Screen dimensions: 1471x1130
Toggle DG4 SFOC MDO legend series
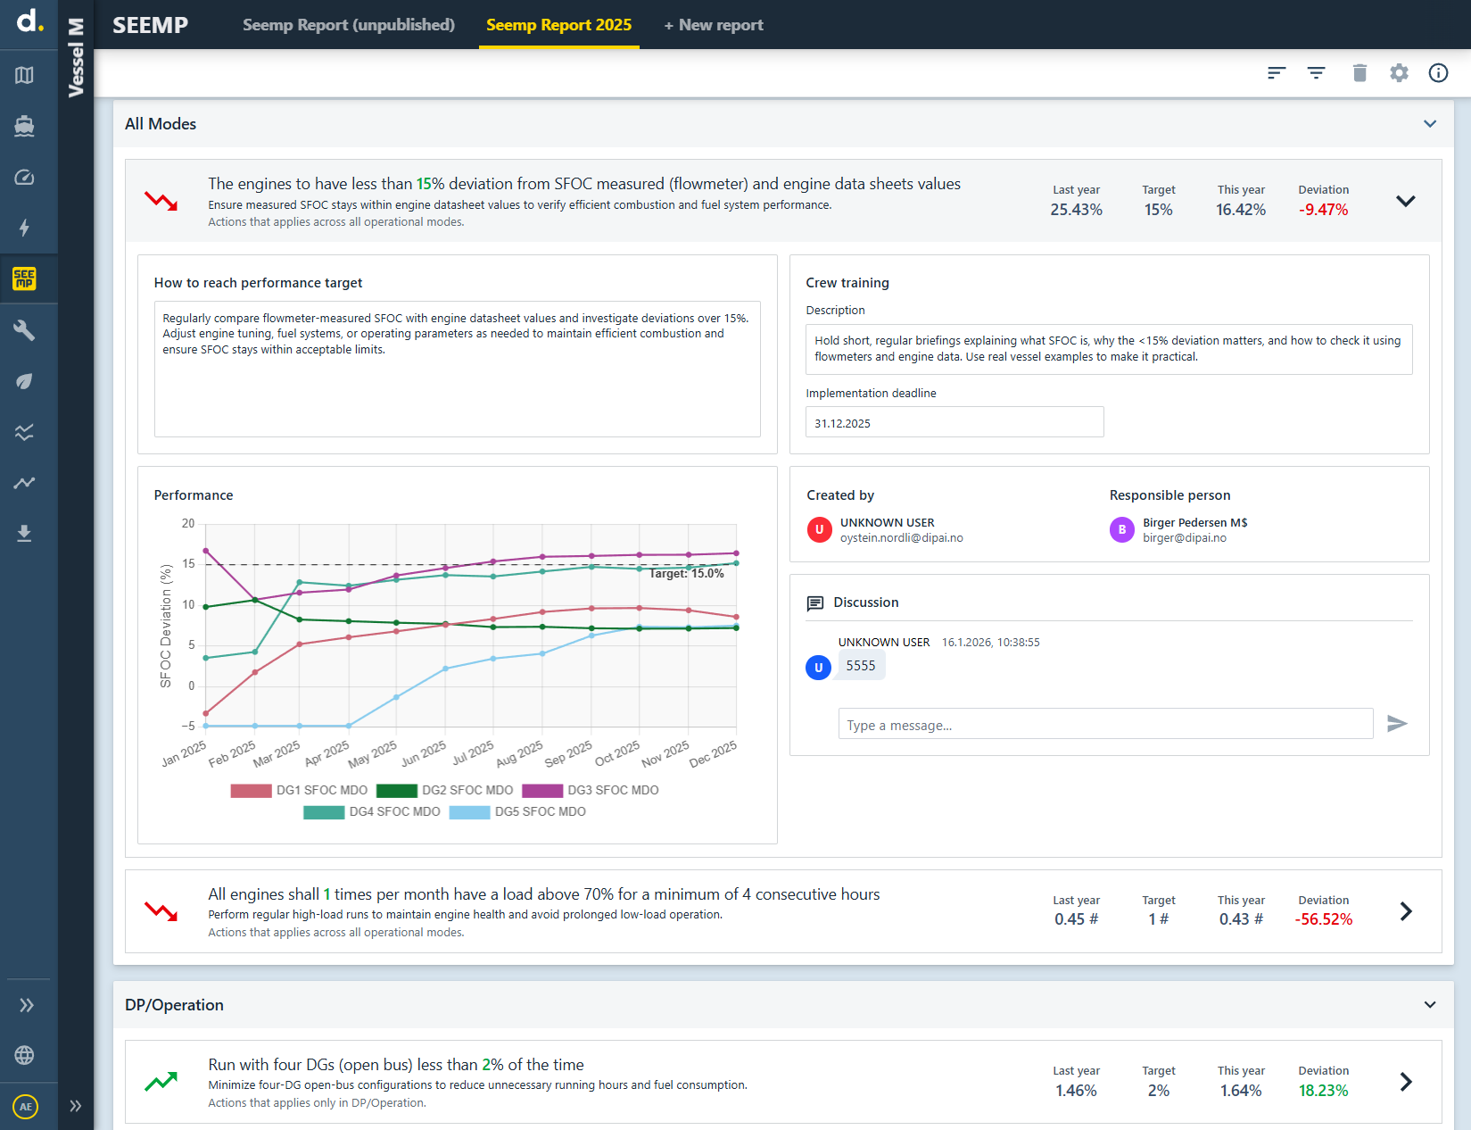[x=372, y=811]
